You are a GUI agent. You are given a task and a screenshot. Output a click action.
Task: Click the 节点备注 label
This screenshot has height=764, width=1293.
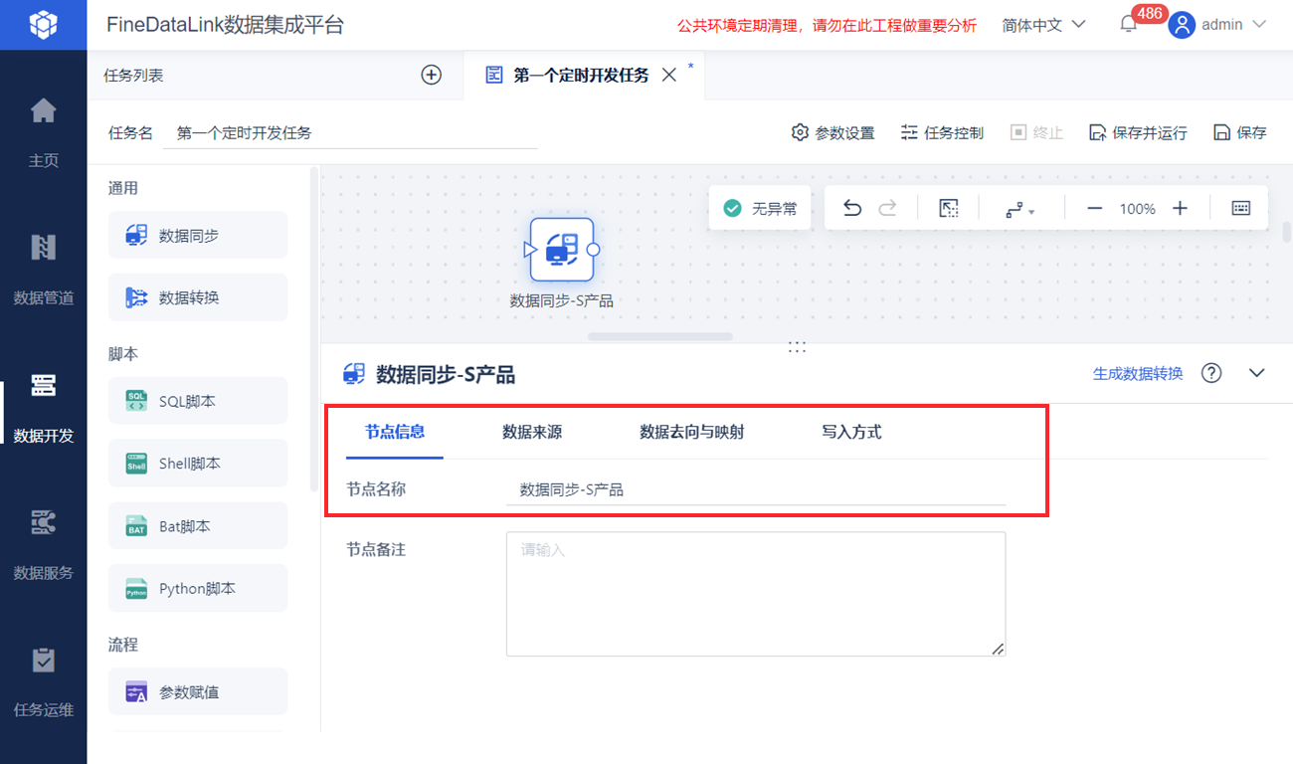376,549
